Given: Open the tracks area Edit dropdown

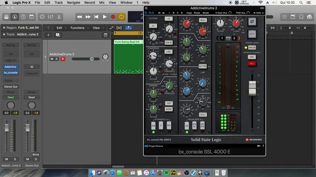Looking at the screenshot, I should [x=61, y=28].
